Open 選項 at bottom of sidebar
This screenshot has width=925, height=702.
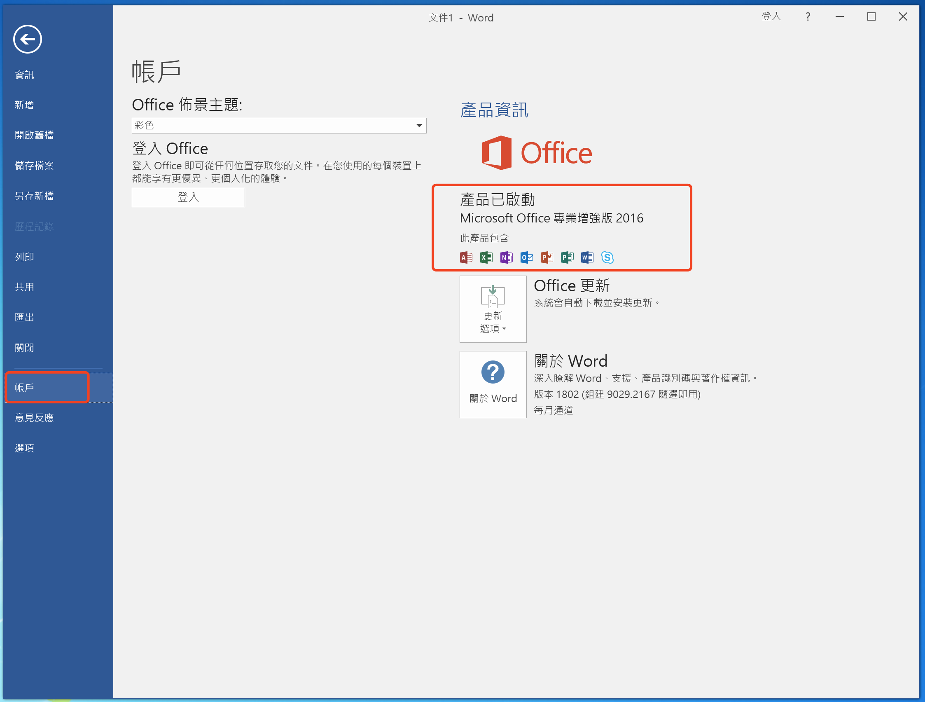24,448
